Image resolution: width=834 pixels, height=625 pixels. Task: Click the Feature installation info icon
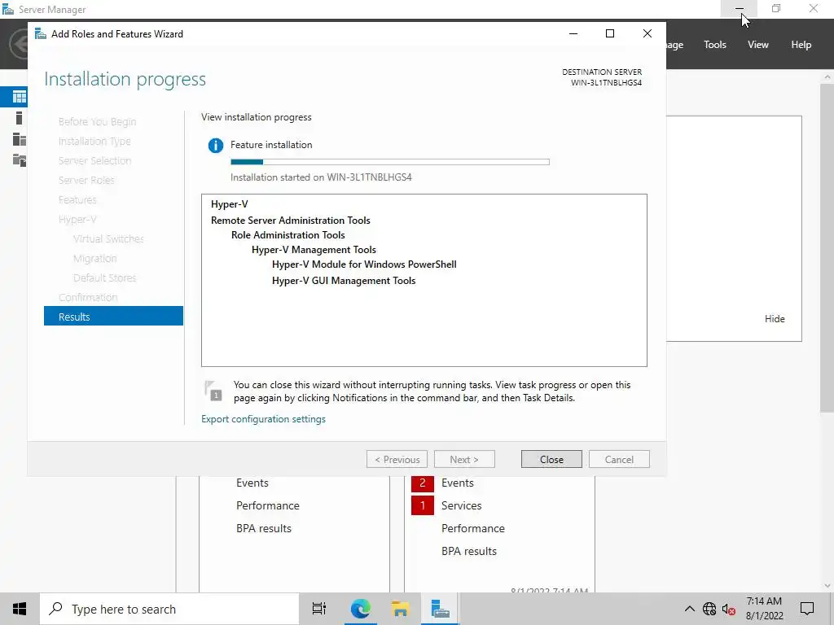215,145
